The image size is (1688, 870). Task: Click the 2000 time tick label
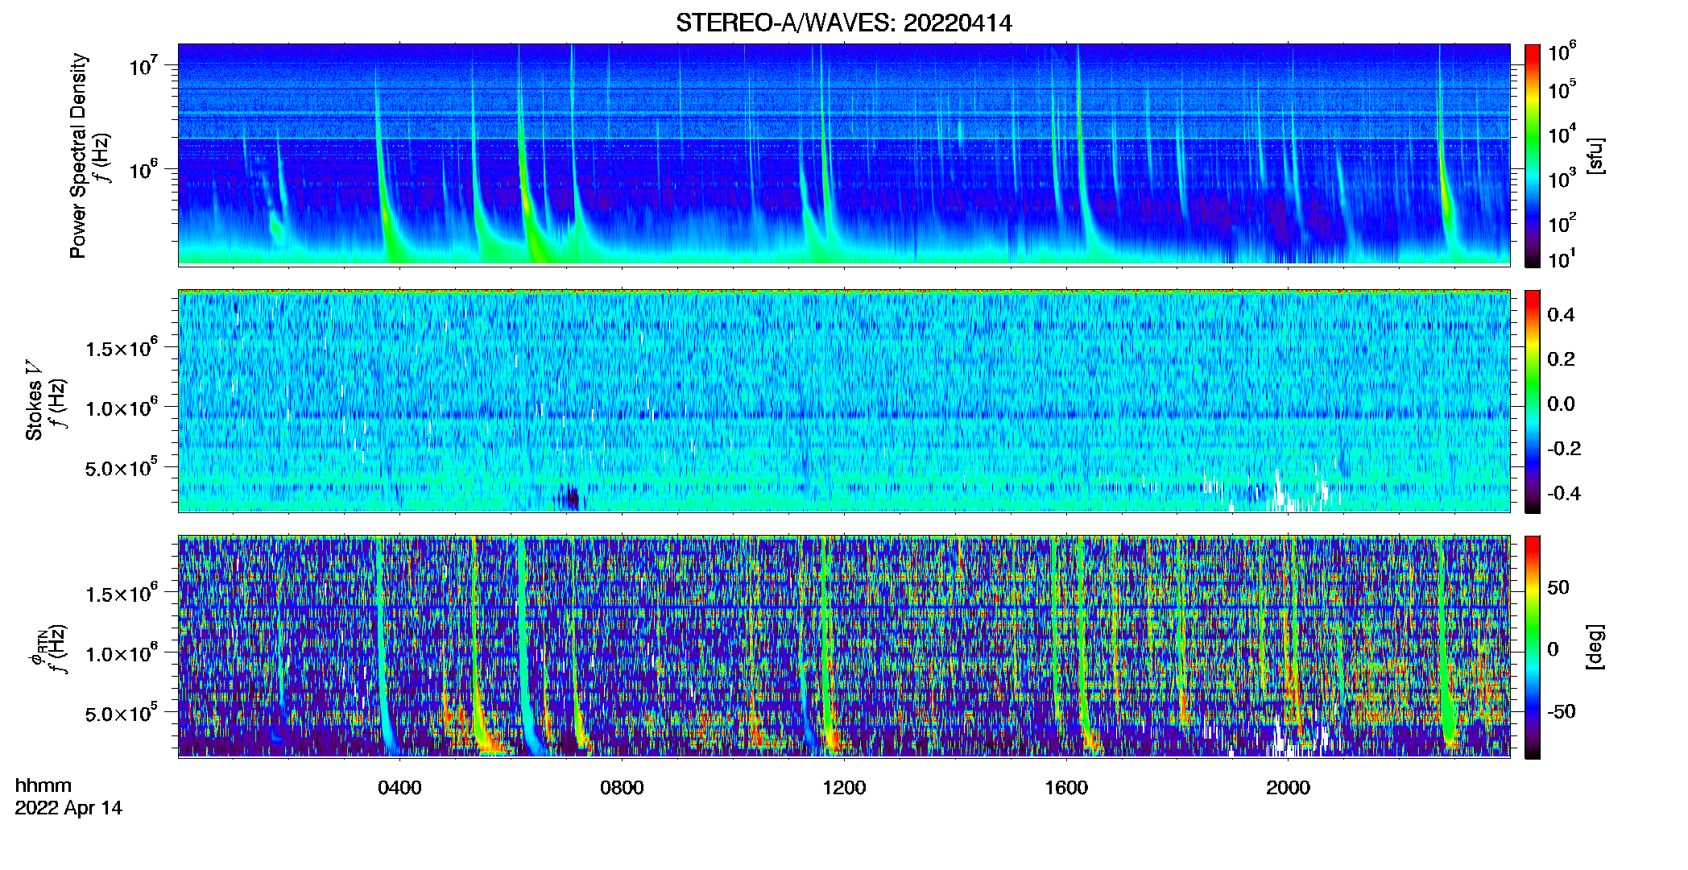point(1288,788)
